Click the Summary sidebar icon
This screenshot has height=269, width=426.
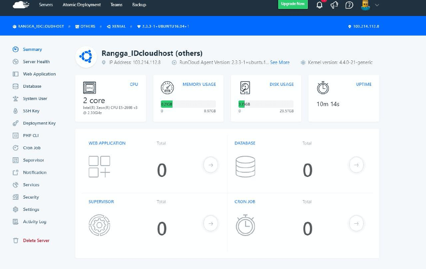(16, 49)
